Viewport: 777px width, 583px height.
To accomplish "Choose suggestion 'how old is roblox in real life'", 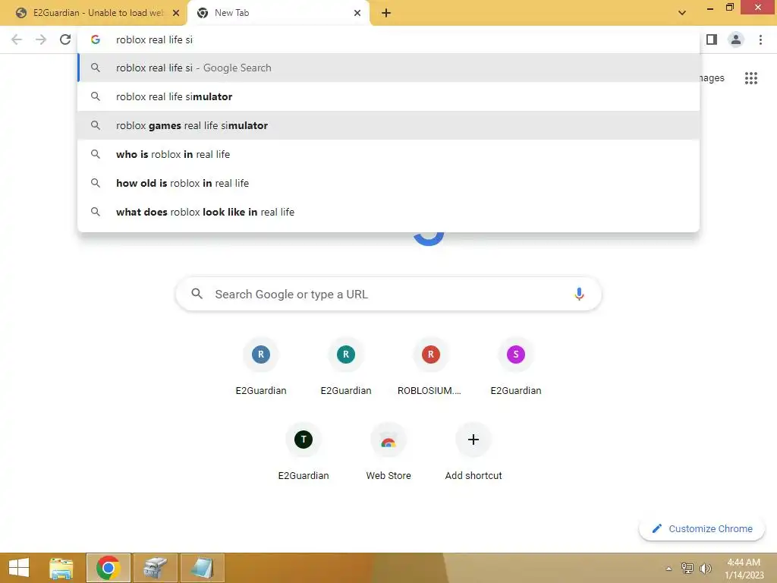I will (388, 183).
